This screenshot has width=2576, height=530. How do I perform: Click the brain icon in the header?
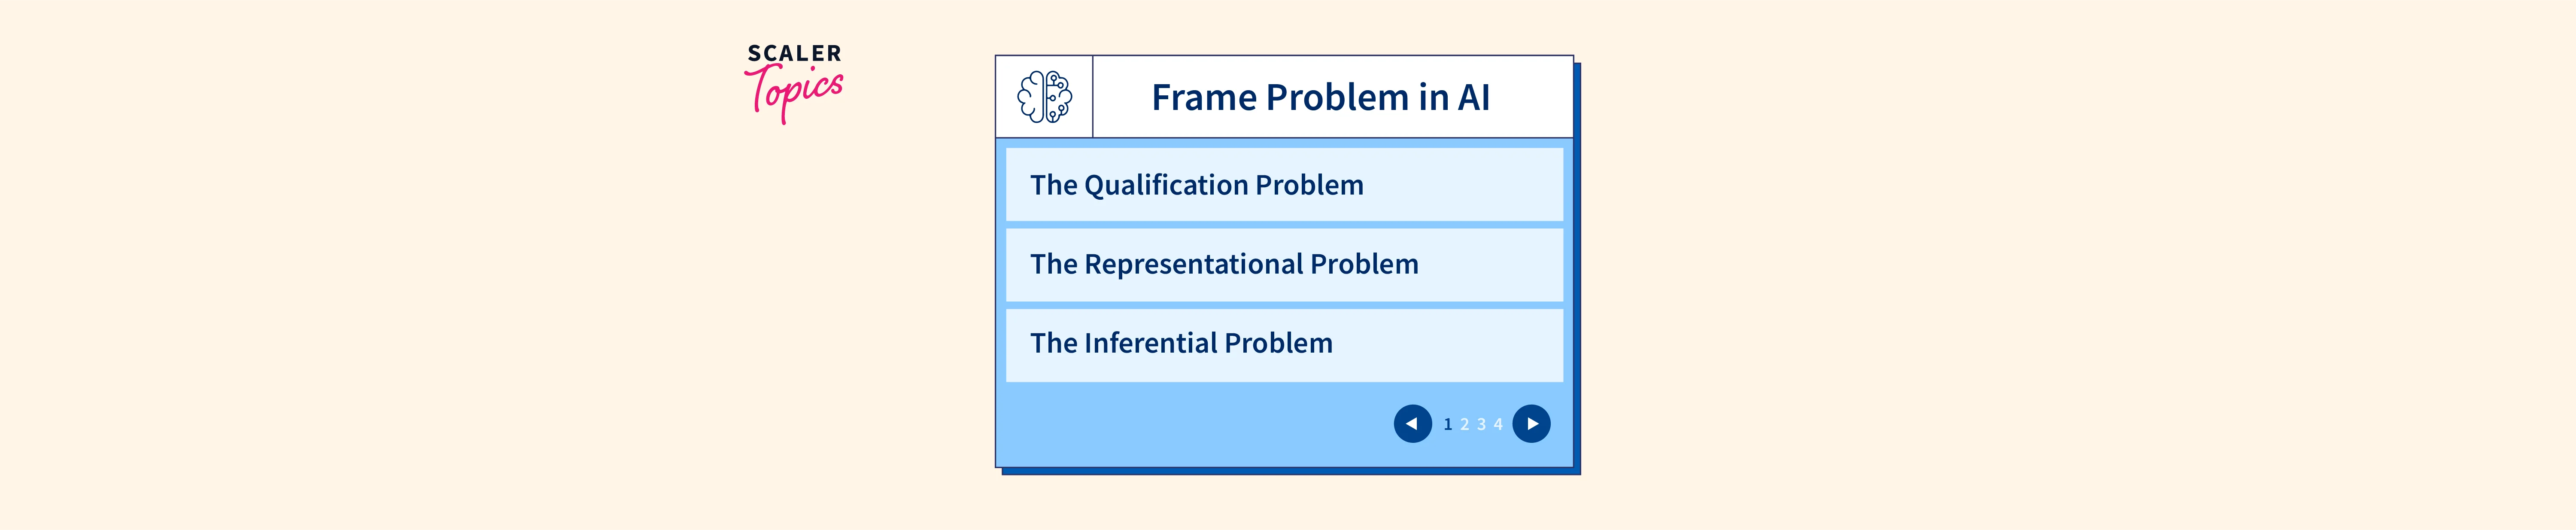(1044, 97)
